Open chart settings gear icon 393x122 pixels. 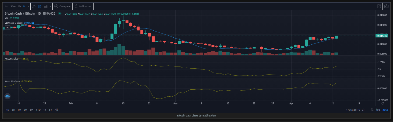(383, 103)
